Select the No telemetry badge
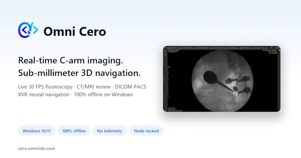This screenshot has width=301, height=158. coord(109,131)
